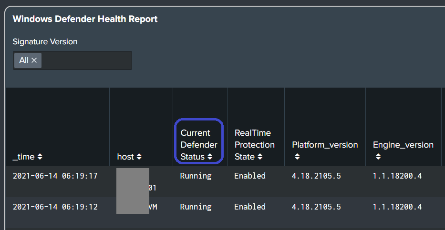Image resolution: width=445 pixels, height=230 pixels.
Task: Click the Engine_version header text
Action: (x=404, y=145)
